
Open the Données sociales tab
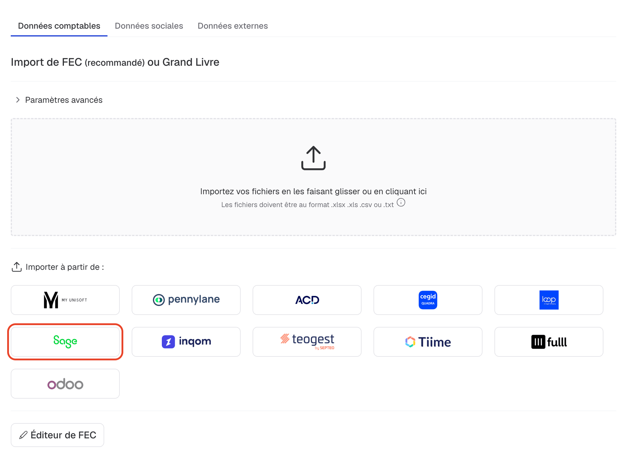click(149, 26)
